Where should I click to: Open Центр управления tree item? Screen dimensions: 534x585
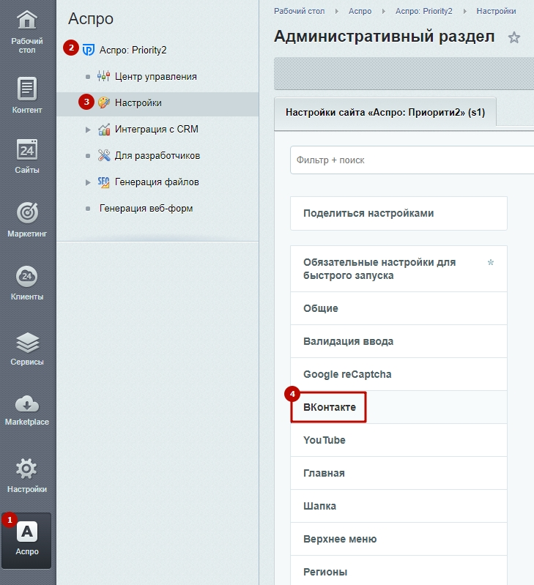pos(155,76)
